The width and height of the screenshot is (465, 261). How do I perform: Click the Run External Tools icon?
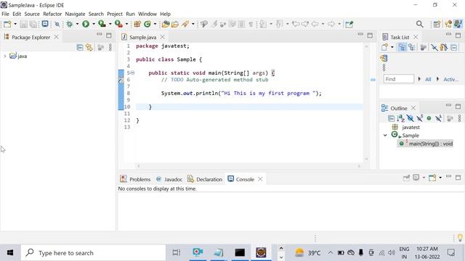pyautogui.click(x=118, y=24)
